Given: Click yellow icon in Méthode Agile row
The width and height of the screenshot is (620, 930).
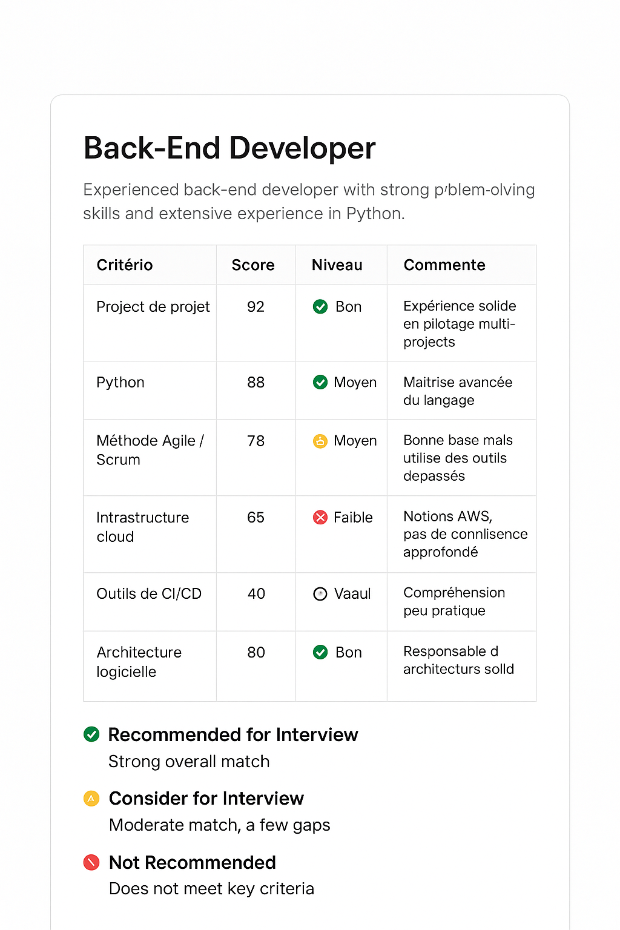Looking at the screenshot, I should click(320, 441).
